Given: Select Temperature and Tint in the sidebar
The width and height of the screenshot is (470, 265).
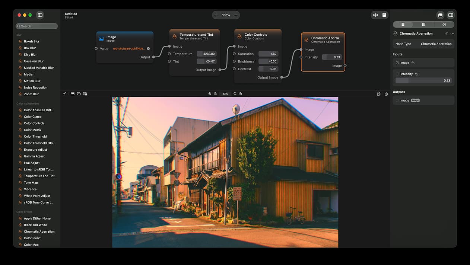Looking at the screenshot, I should coord(39,176).
